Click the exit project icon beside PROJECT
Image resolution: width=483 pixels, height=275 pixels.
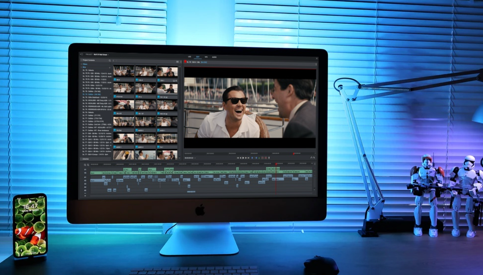[x=81, y=54]
